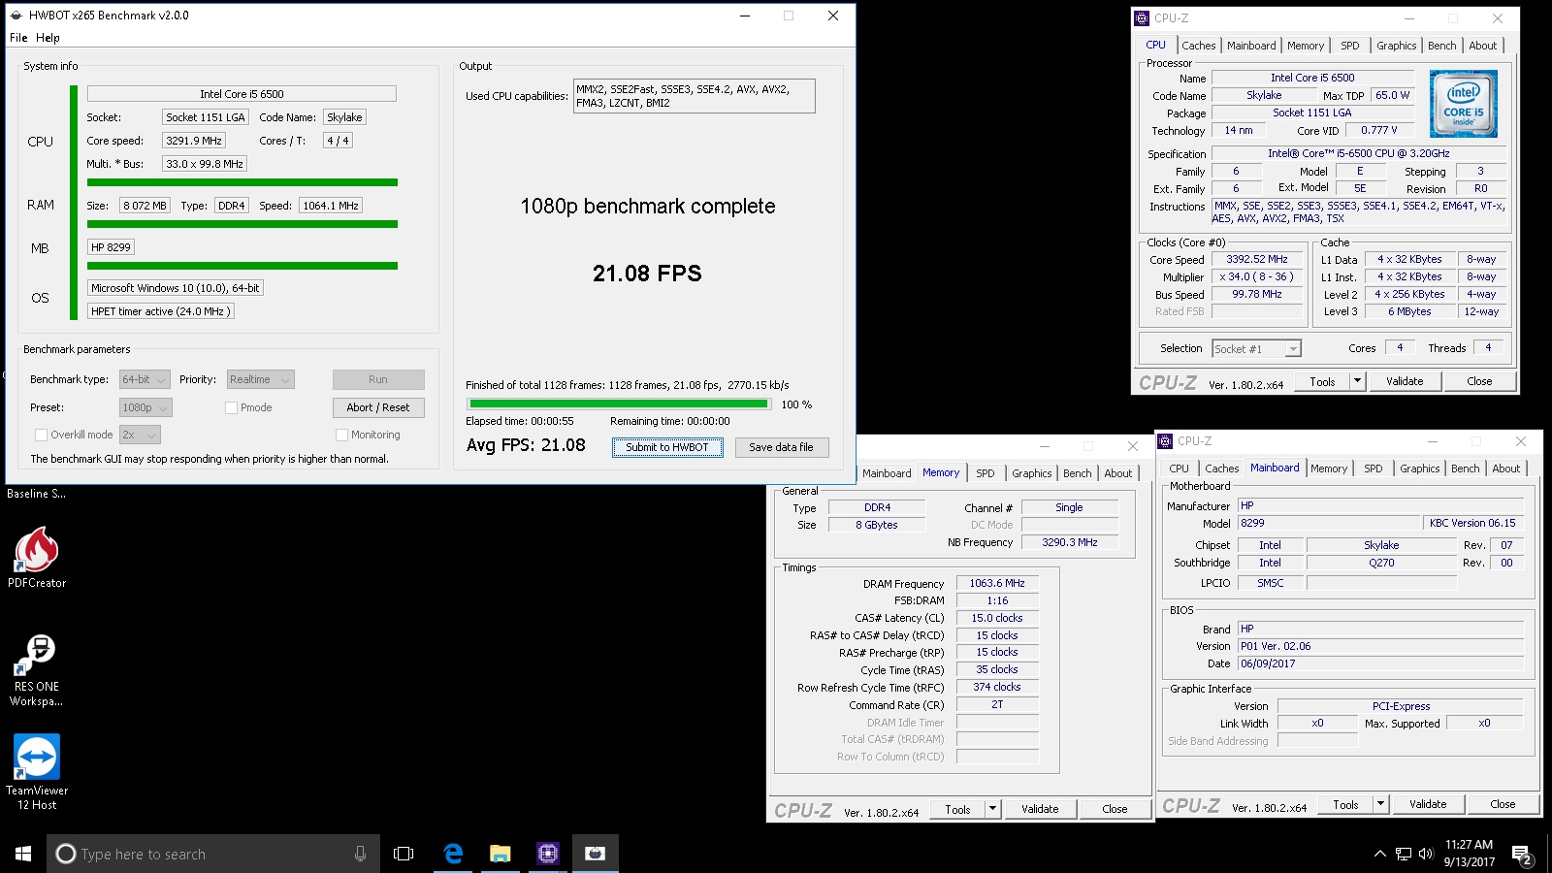
Task: Open File Explorer from the taskbar
Action: click(501, 854)
